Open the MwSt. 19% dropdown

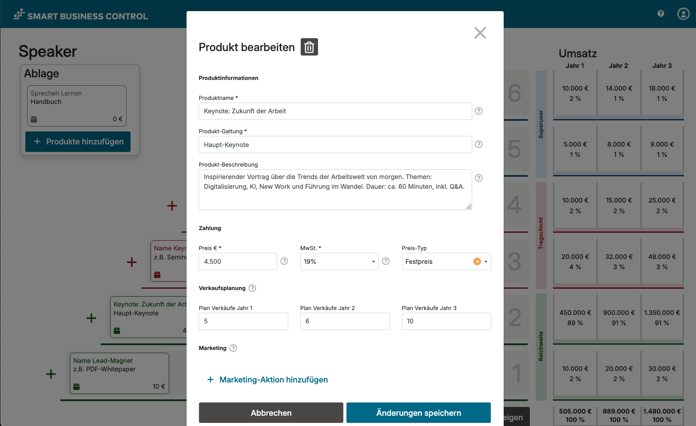pos(339,262)
